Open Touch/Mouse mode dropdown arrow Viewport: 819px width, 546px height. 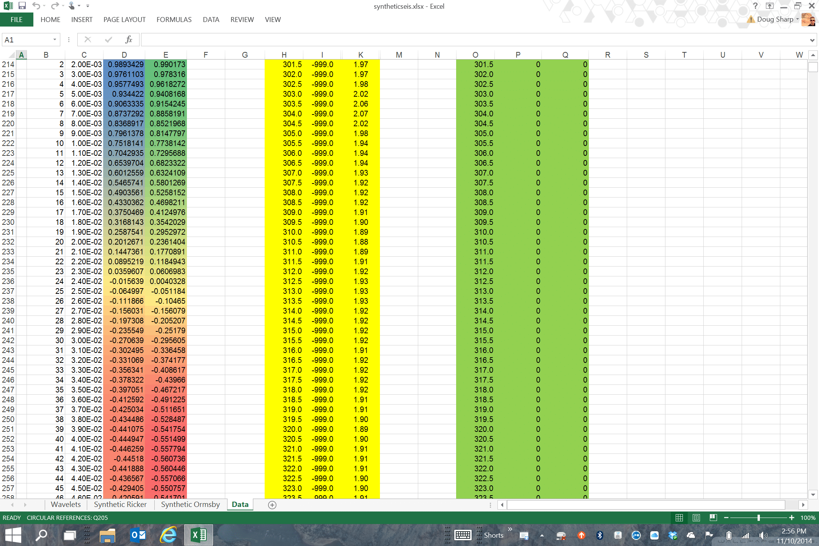tap(79, 6)
